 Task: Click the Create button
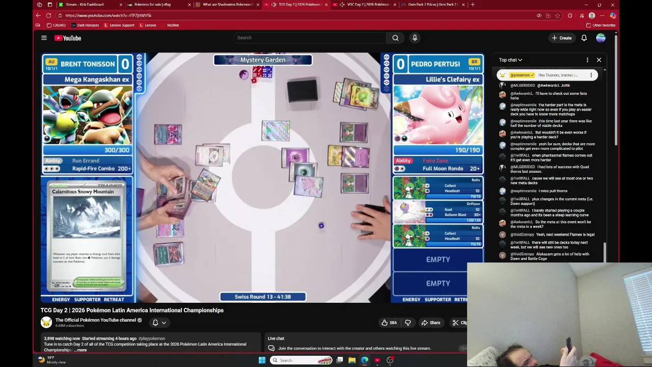pos(561,38)
